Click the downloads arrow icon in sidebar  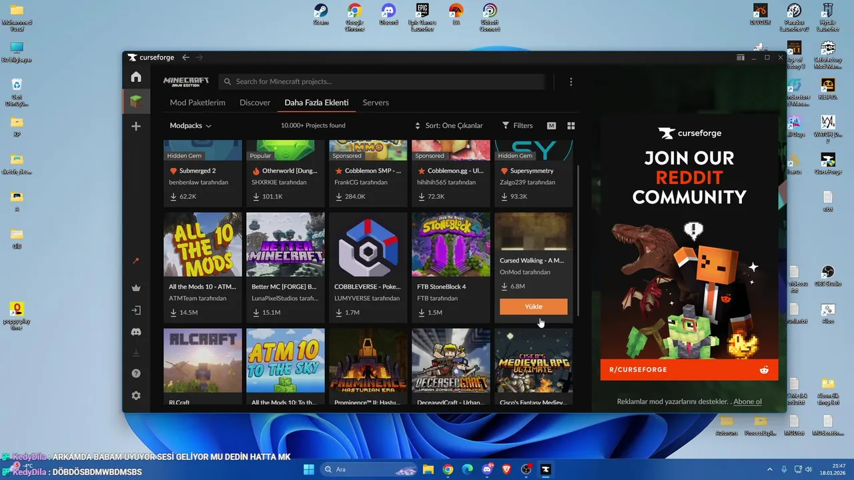(136, 353)
